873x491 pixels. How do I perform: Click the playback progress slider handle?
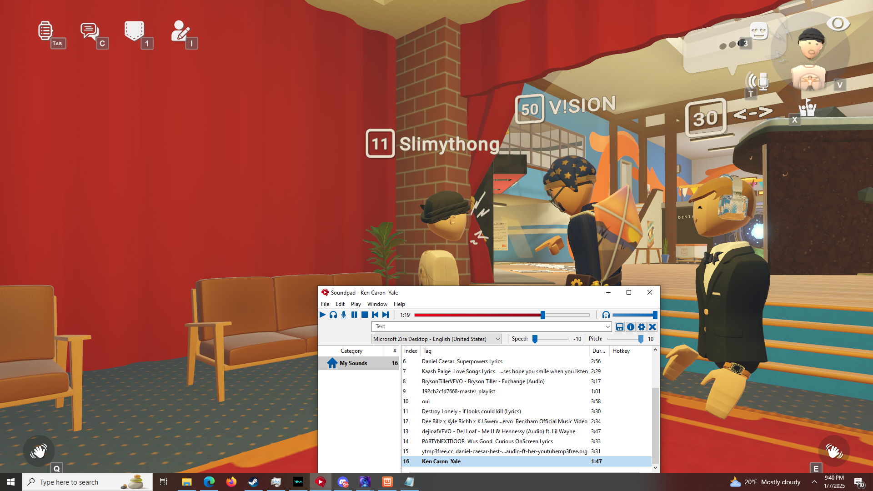542,315
